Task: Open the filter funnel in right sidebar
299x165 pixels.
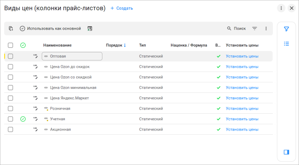Action: tap(286, 29)
